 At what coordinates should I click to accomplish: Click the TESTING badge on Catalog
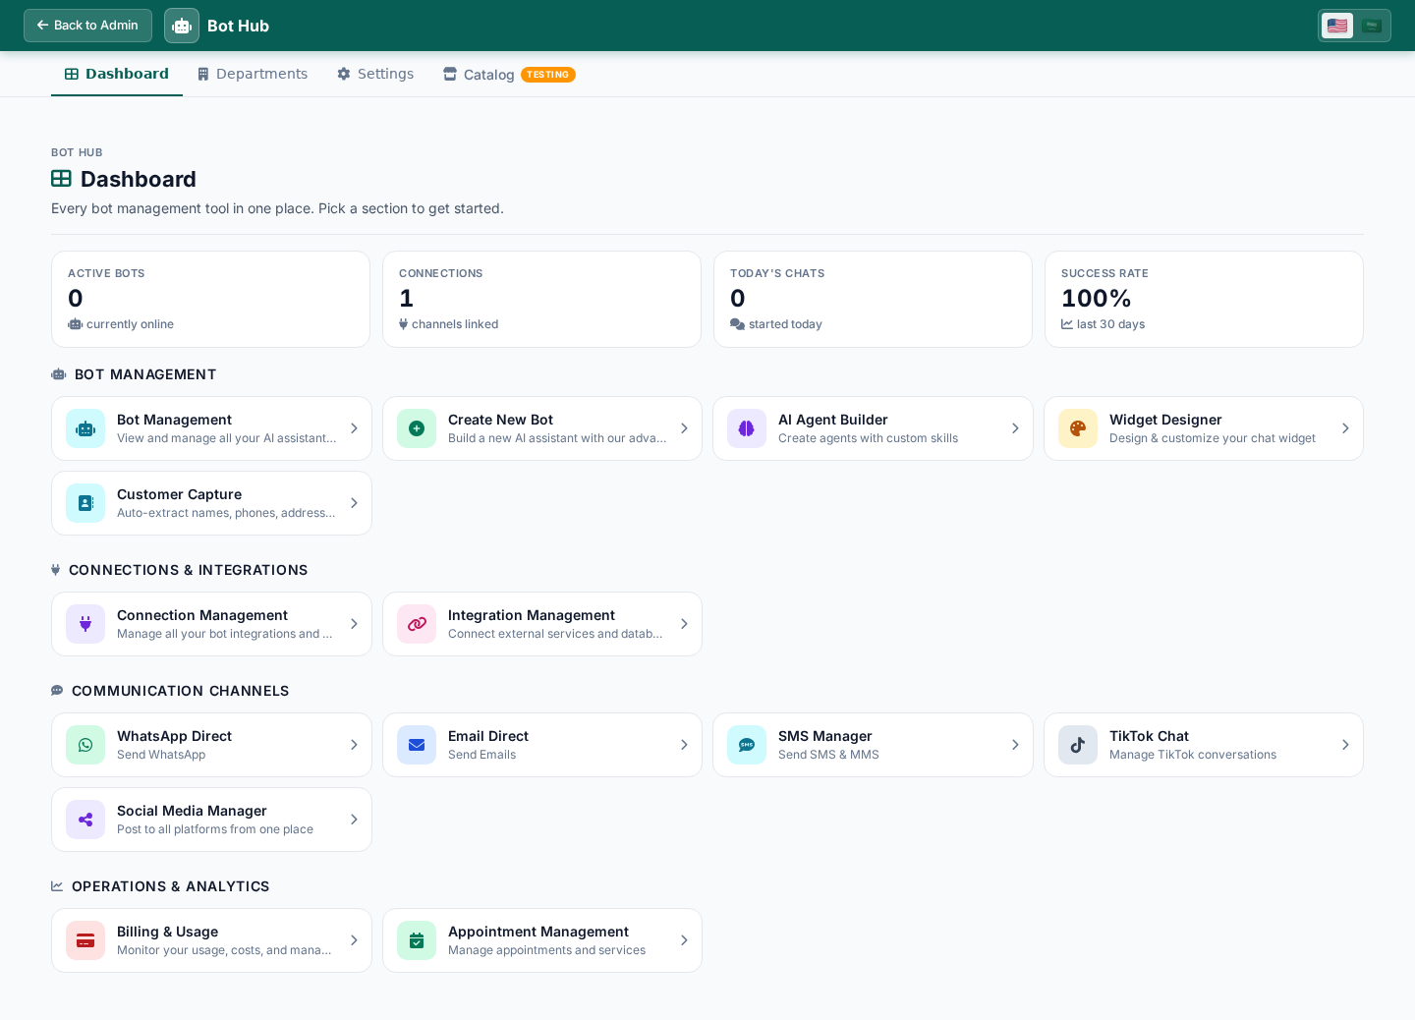pyautogui.click(x=548, y=75)
